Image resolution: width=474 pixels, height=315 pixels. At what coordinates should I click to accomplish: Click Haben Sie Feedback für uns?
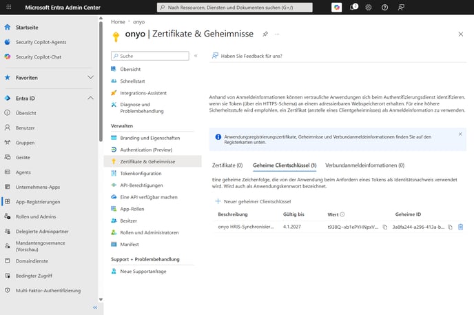[x=247, y=56]
